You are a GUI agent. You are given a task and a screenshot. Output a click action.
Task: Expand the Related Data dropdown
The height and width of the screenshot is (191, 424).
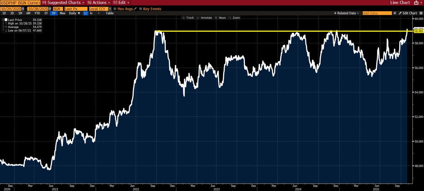click(x=346, y=13)
